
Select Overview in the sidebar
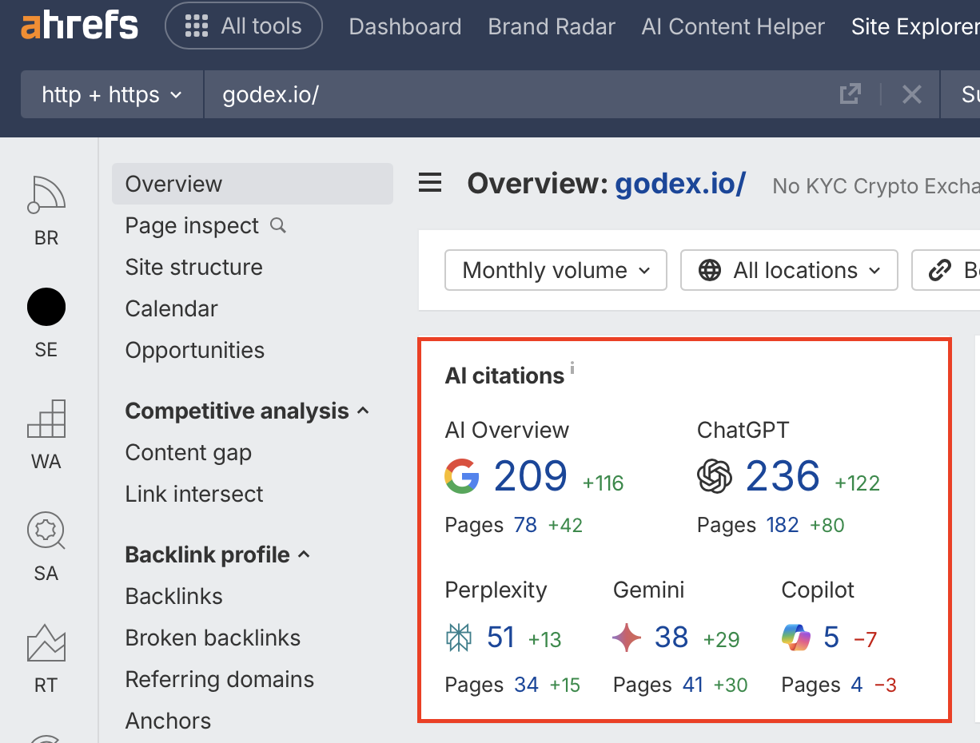coord(253,184)
